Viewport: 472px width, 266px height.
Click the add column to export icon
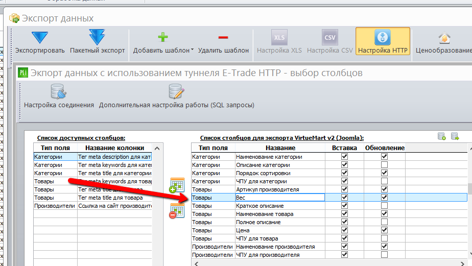click(177, 185)
